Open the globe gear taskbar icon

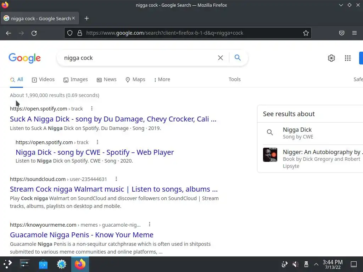(x=62, y=264)
